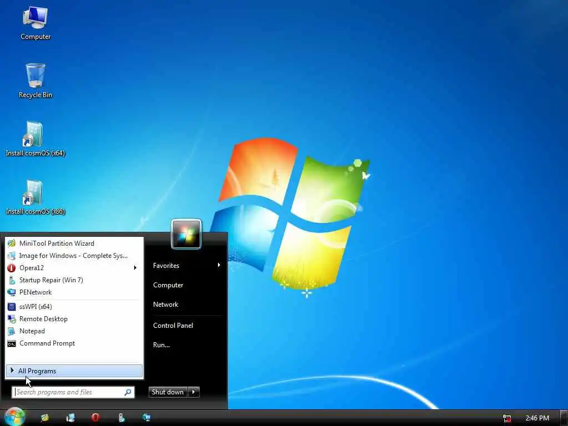The height and width of the screenshot is (426, 568).
Task: Select Image for Windows - Complete Sys... entry
Action: pos(74,256)
